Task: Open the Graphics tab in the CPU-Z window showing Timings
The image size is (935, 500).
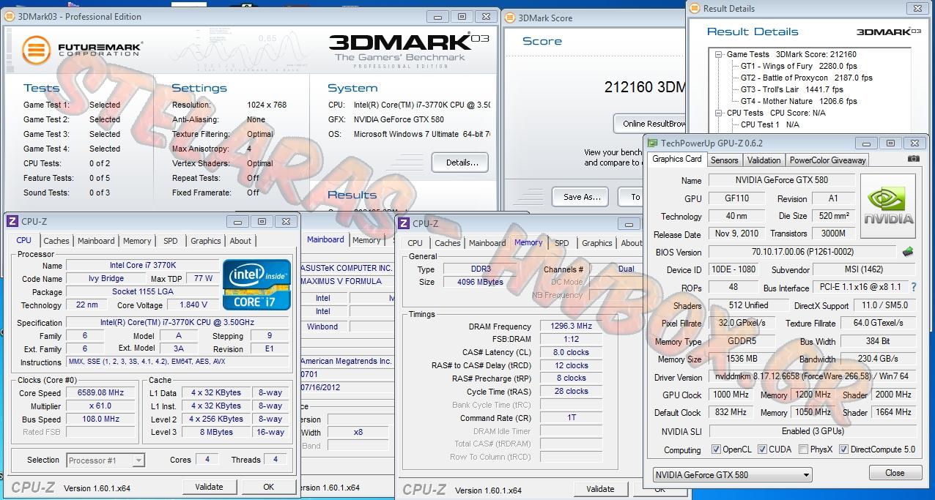Action: click(597, 243)
